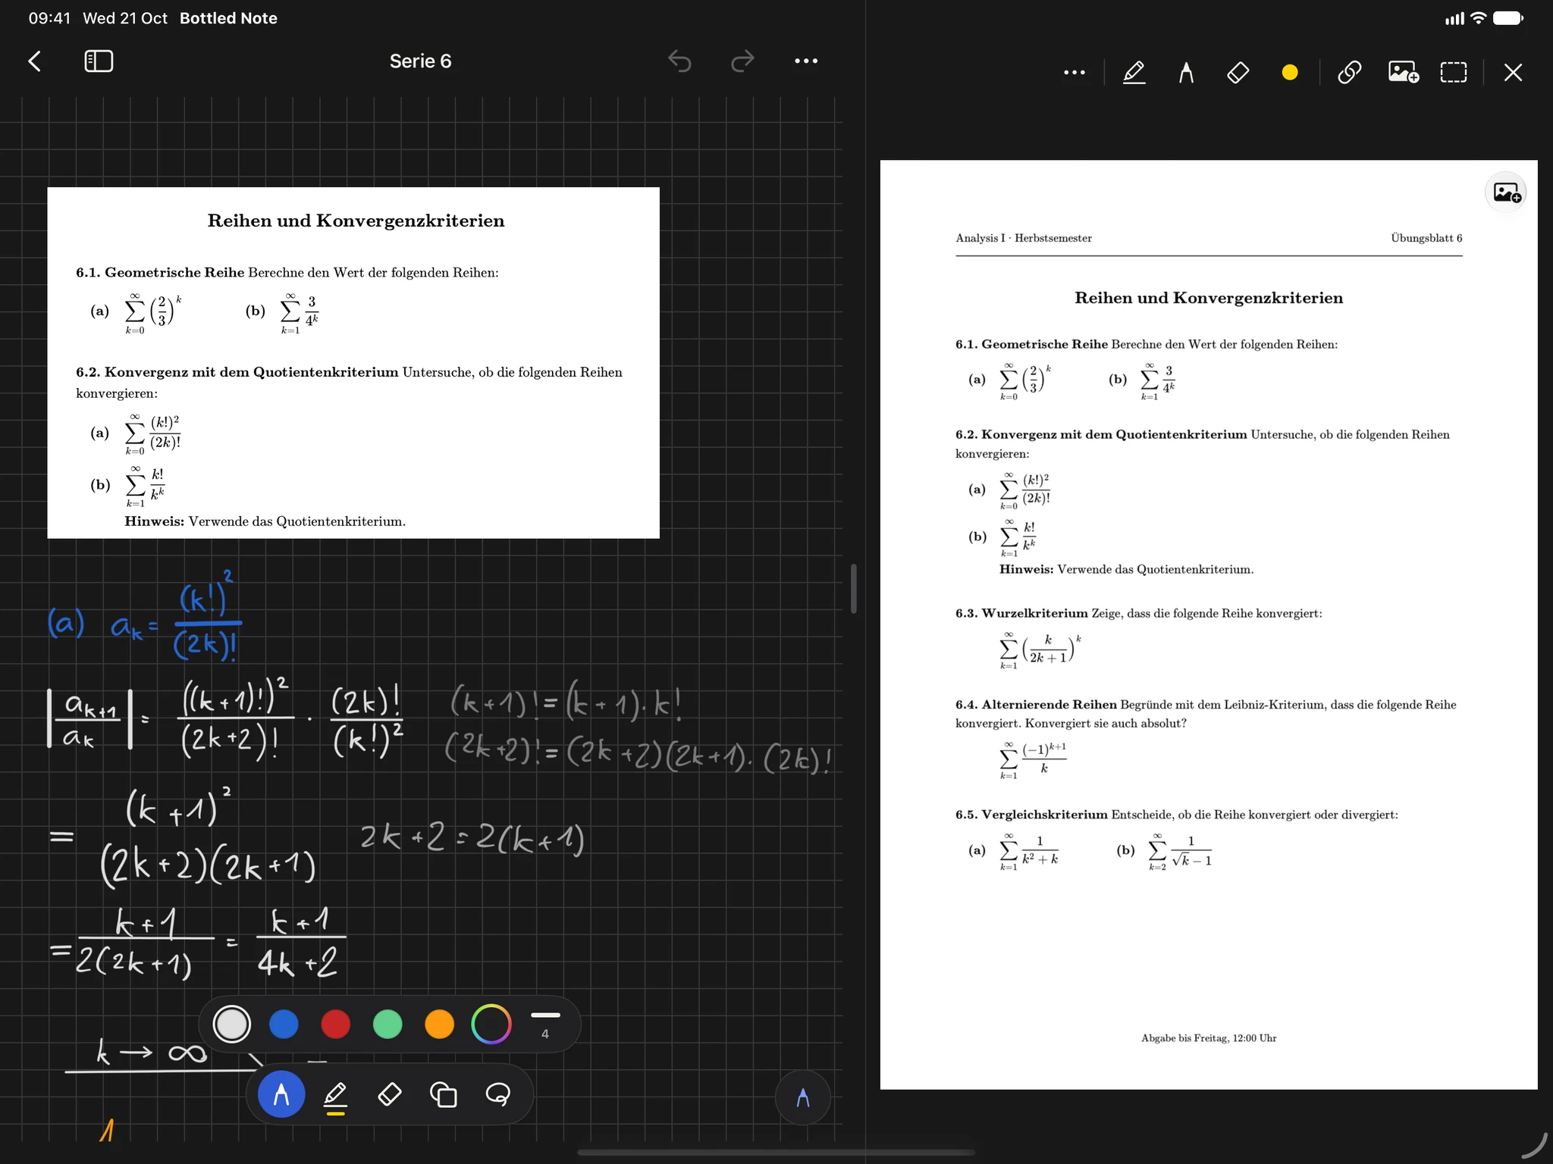Screen dimensions: 1553x1164
Task: Select the blue pen tool in the bottom toolbar
Action: (x=281, y=1095)
